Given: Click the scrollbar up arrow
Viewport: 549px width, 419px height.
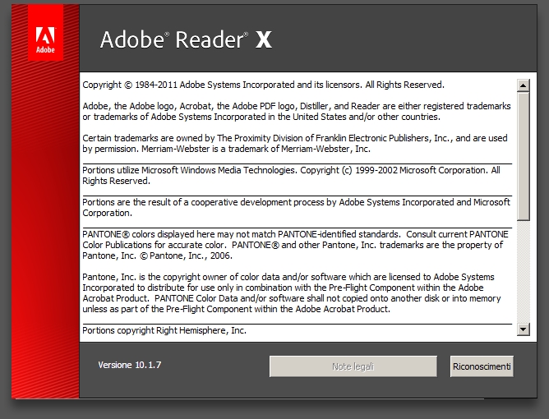Looking at the screenshot, I should click(x=523, y=85).
